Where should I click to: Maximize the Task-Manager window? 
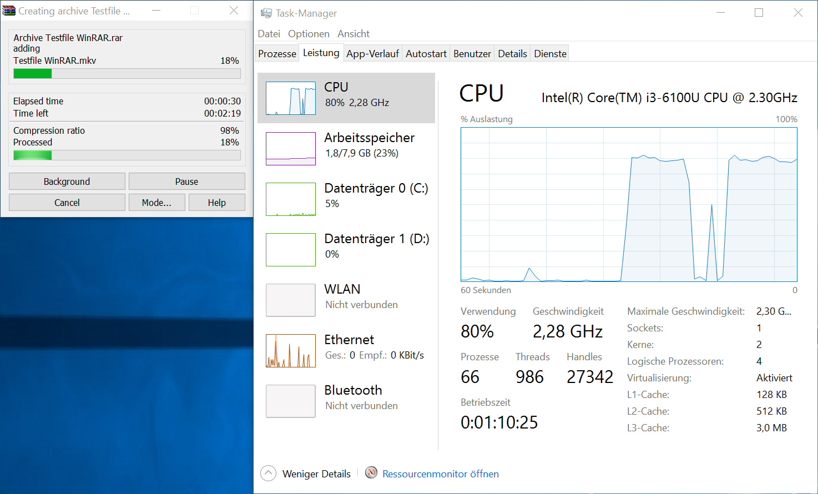[x=759, y=13]
